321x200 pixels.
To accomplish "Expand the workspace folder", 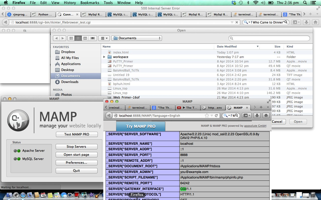I will (104, 57).
